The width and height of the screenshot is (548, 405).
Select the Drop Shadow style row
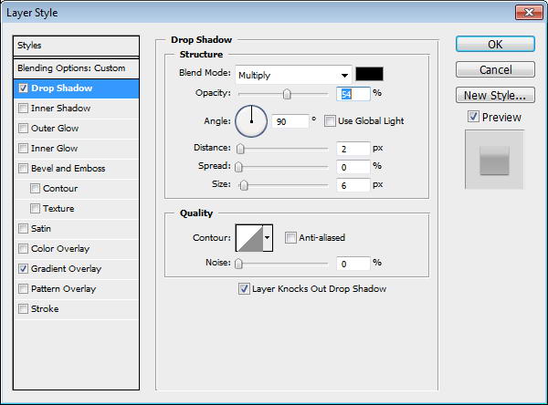click(x=76, y=88)
